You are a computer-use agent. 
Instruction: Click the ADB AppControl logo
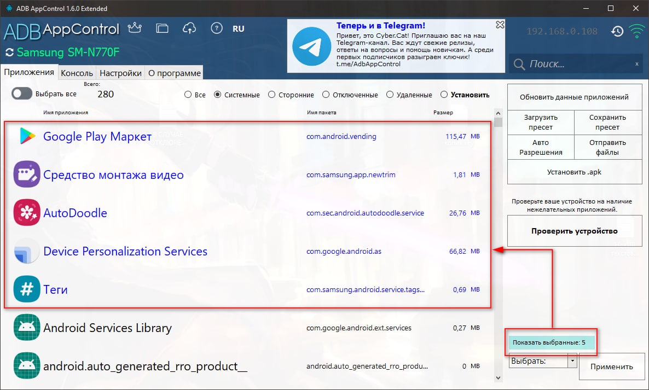[61, 31]
